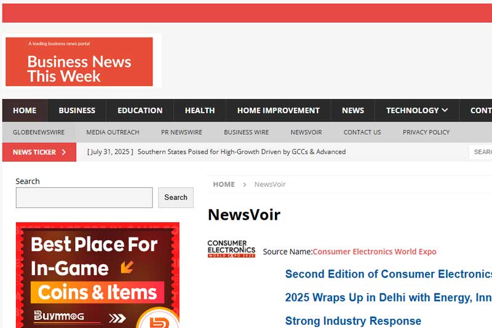Screen dimensions: 492x328
Task: Open the Consumer Electronics World Expo source link
Action: pyautogui.click(x=375, y=252)
